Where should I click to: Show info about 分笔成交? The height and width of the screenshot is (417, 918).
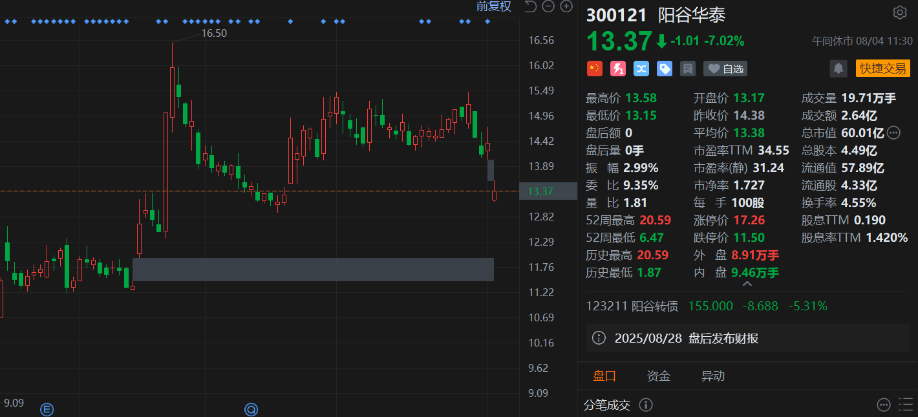645,405
